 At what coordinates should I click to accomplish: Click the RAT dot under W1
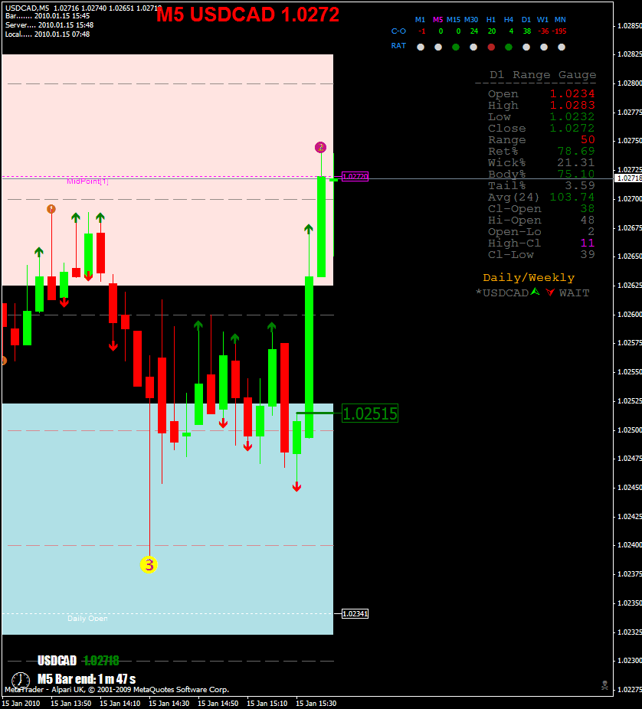(x=544, y=47)
